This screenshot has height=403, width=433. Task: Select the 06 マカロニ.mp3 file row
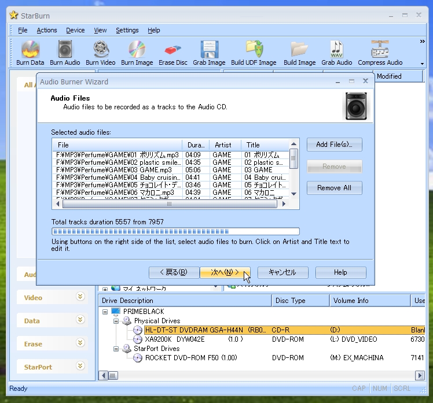pyautogui.click(x=171, y=193)
